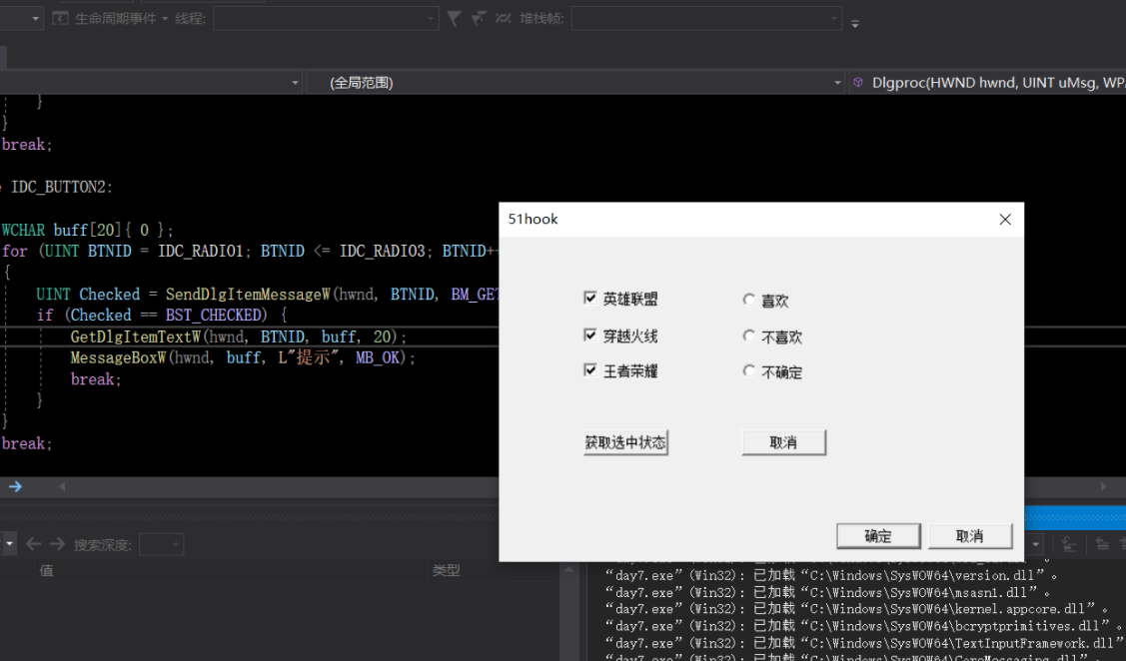Open the debug toolbar overflow options
Image resolution: width=1126 pixels, height=661 pixels.
pyautogui.click(x=854, y=24)
